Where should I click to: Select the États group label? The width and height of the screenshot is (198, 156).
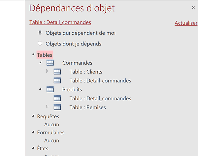pos(43,148)
